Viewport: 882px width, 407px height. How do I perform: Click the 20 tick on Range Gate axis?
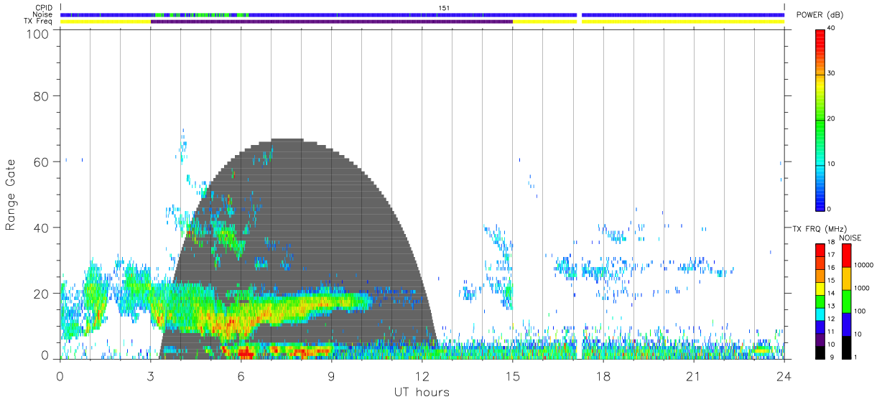click(40, 293)
